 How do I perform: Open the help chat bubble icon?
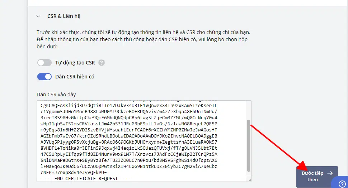342,184
